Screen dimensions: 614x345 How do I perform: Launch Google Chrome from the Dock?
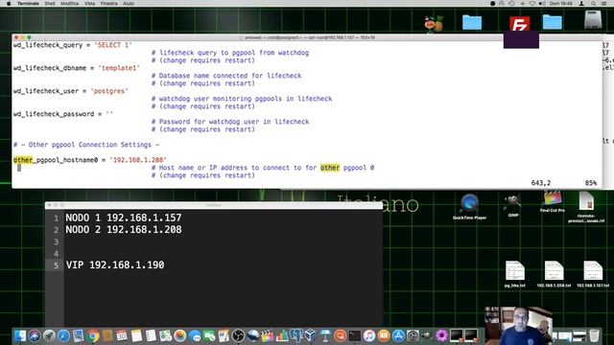[x=93, y=335]
